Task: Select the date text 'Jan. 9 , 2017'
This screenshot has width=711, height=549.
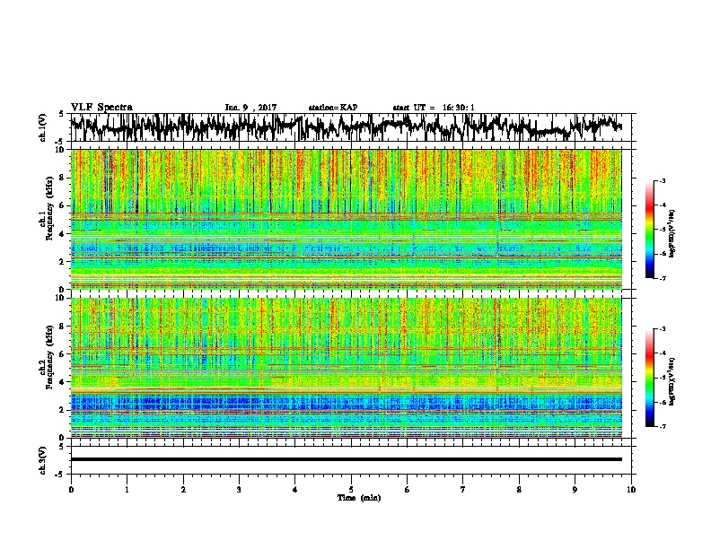Action: [250, 108]
